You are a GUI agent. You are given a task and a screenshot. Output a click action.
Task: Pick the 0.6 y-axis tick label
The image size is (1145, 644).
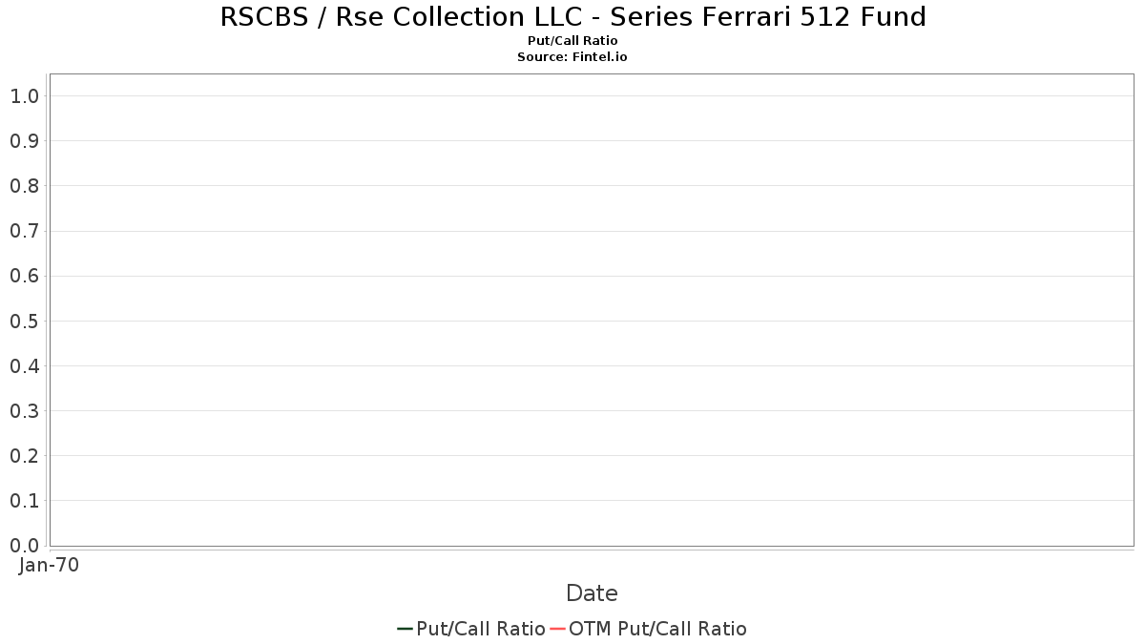[x=24, y=277]
